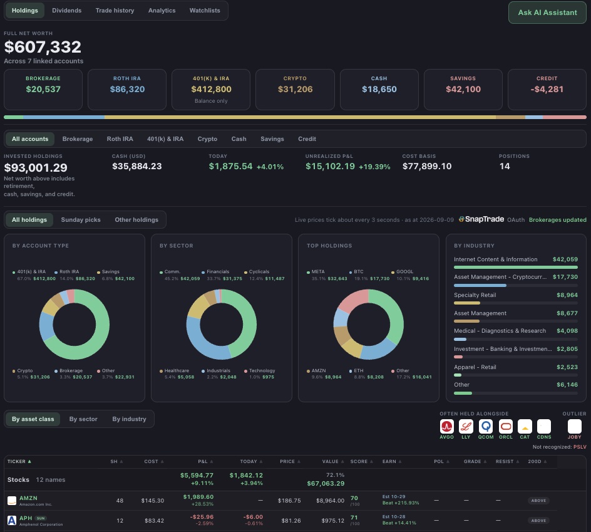
Task: Click the QCOM ticker icon
Action: 485,426
